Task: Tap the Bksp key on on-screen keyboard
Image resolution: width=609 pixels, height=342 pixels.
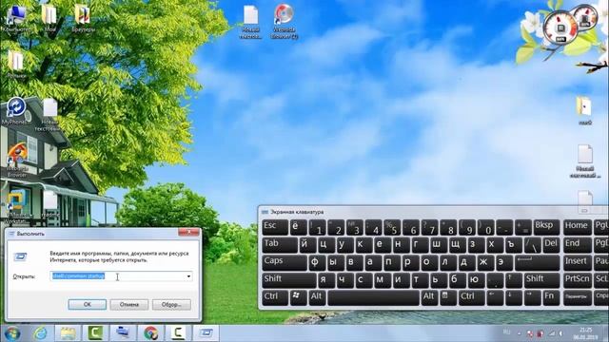Action: click(546, 227)
